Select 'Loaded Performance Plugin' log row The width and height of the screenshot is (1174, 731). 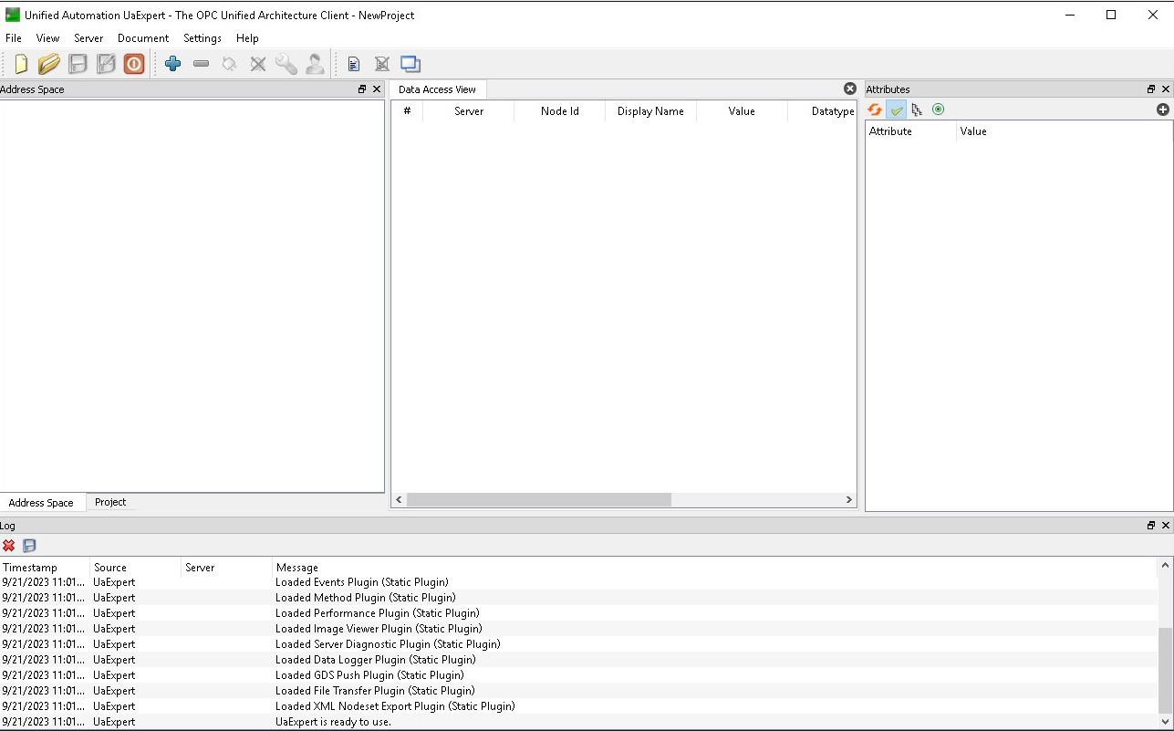[x=579, y=613]
